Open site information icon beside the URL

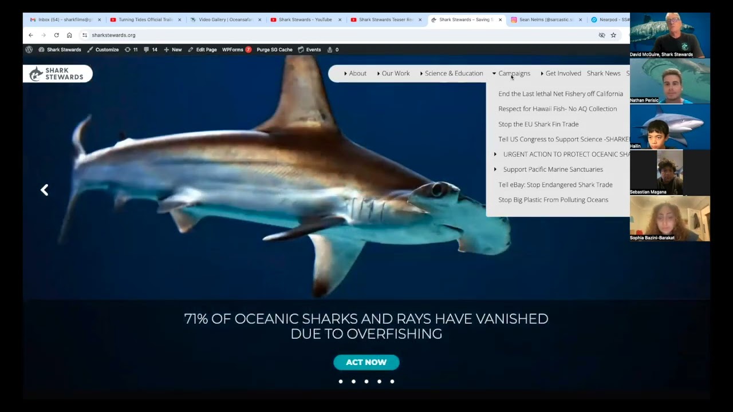85,35
